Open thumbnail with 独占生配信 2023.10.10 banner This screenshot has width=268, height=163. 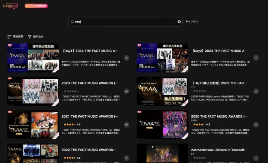click(x=162, y=91)
